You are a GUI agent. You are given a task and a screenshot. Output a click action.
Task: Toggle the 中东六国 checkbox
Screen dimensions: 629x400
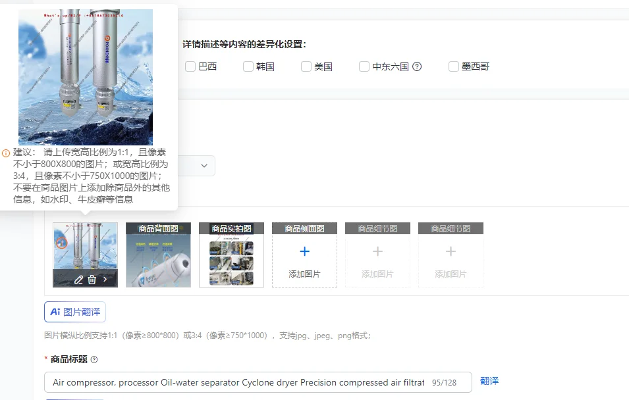pyautogui.click(x=364, y=66)
